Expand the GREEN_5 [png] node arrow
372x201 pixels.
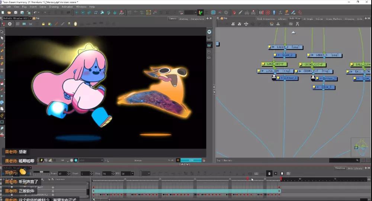312,55
